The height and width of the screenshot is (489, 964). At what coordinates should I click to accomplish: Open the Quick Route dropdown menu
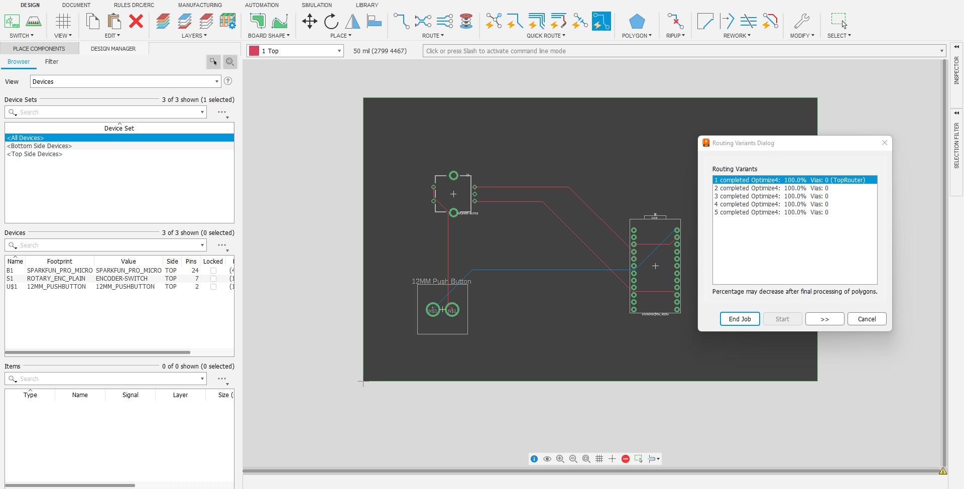point(546,36)
